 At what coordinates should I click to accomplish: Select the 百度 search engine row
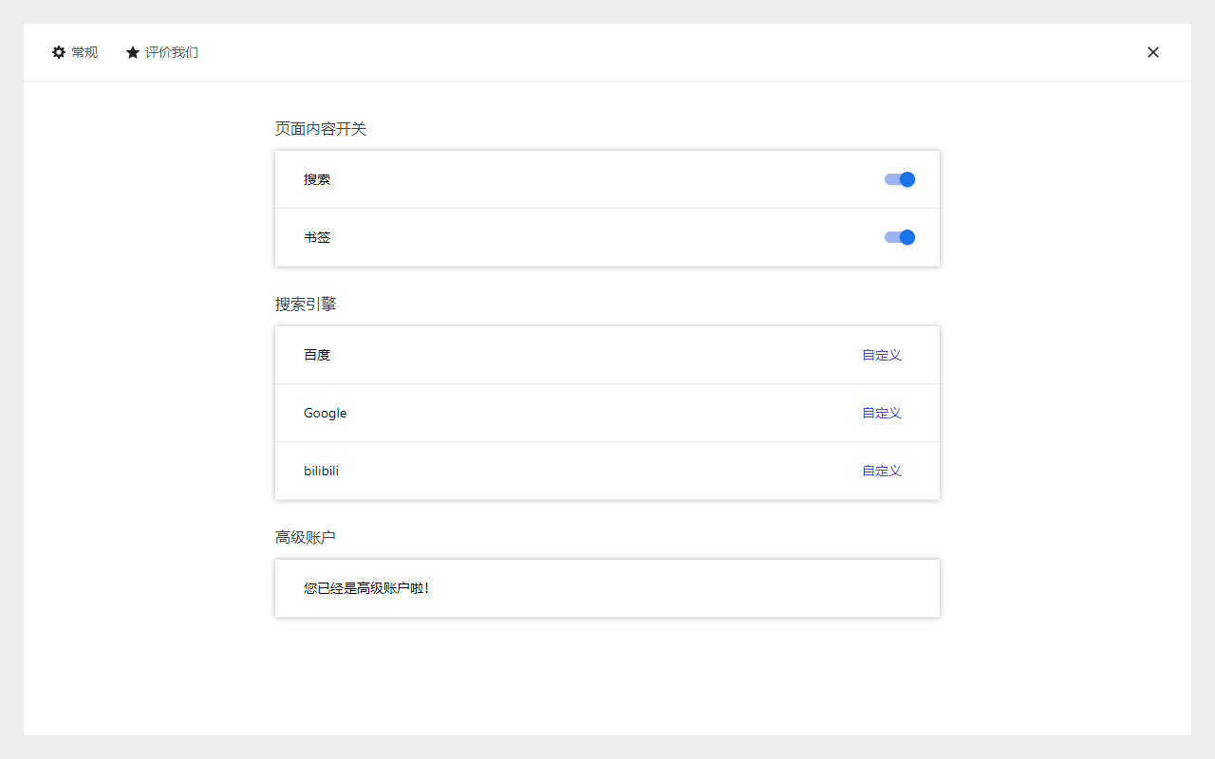click(607, 355)
